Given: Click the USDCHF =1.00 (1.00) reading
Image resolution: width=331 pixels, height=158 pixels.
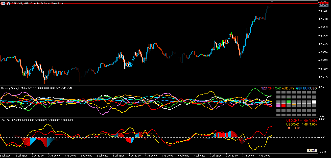Looking at the screenshot, I should pyautogui.click(x=301, y=120).
